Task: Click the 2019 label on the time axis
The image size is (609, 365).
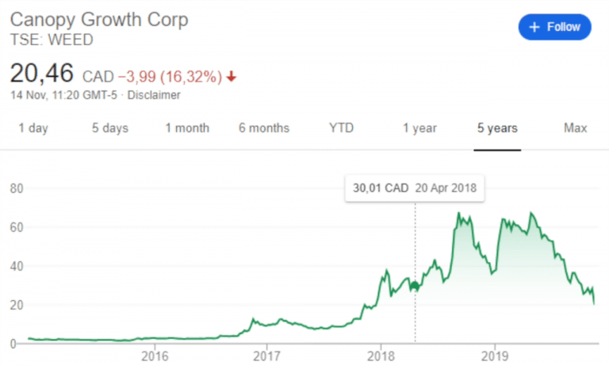Action: click(x=495, y=352)
